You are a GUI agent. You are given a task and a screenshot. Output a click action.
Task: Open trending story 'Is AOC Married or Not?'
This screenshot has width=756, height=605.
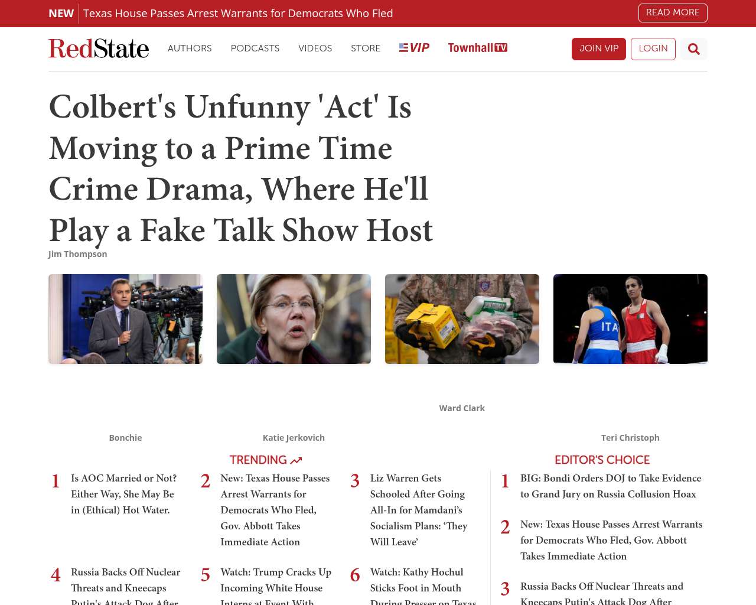(125, 494)
